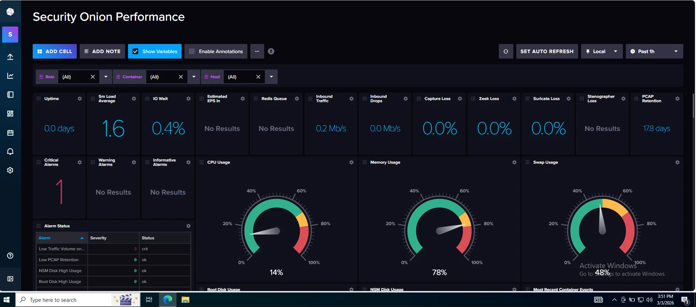The width and height of the screenshot is (696, 307).
Task: Click the dashboard help question mark icon
Action: [271, 51]
